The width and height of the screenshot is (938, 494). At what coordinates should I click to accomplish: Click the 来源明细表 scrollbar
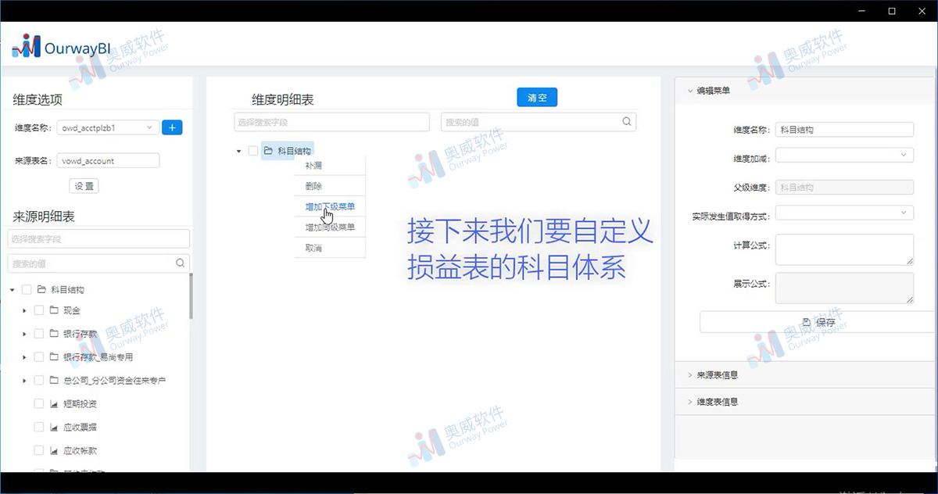(x=190, y=295)
